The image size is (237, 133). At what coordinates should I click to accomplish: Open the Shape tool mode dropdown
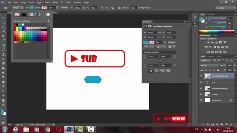[x=18, y=8]
